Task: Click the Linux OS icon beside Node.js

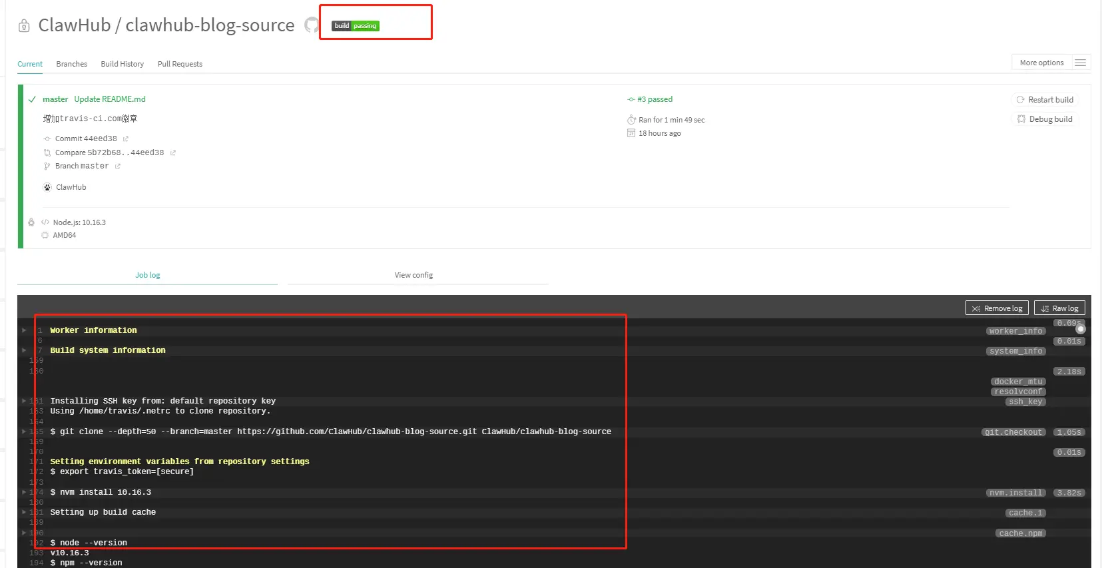Action: (x=31, y=222)
